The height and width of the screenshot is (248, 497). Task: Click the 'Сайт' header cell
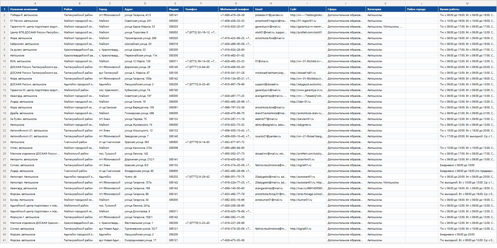307,9
